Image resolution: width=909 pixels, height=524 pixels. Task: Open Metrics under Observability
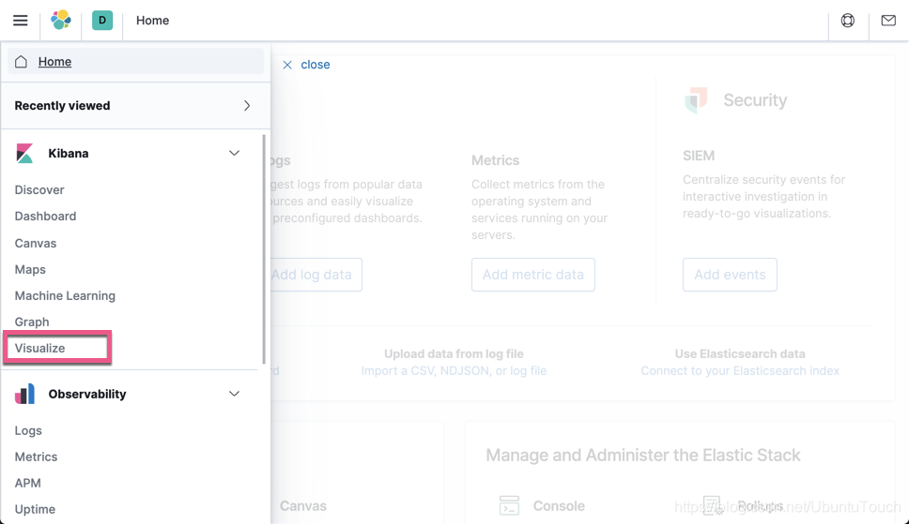point(36,457)
